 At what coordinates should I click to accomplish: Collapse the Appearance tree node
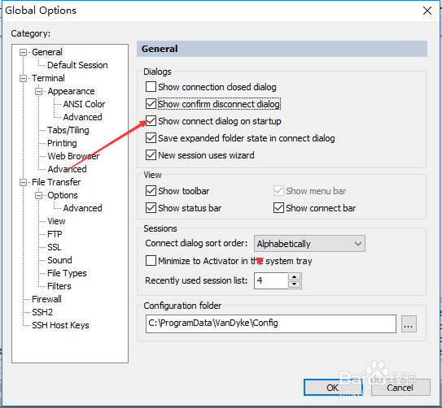tap(38, 92)
